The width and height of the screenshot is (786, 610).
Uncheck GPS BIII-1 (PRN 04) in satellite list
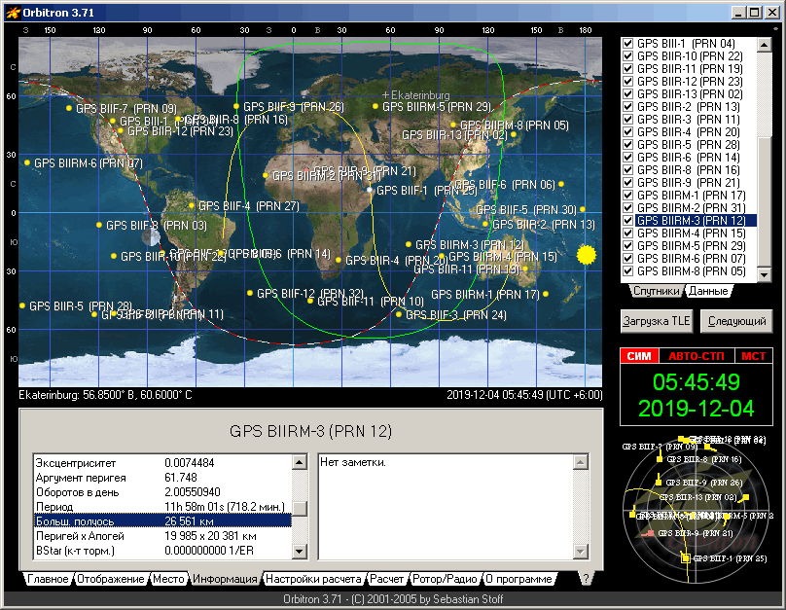(627, 44)
